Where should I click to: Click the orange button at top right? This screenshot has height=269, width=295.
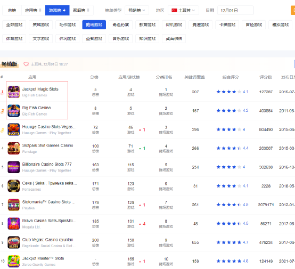293,10
